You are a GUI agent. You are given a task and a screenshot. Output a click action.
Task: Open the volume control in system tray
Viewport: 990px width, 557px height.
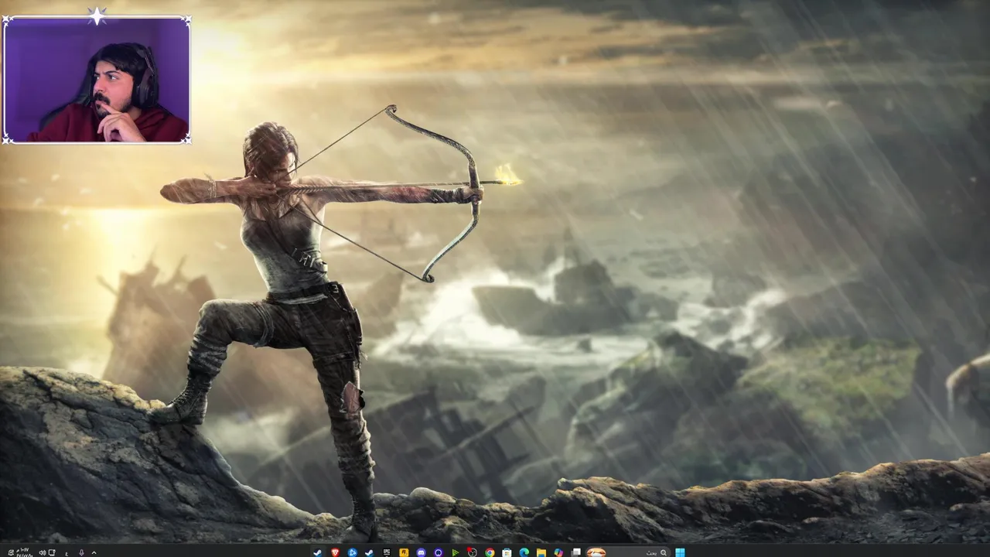coord(43,552)
